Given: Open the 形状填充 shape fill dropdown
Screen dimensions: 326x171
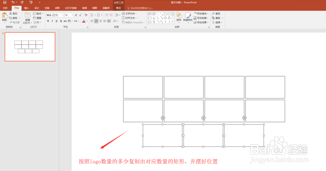Looking at the screenshot, I should tap(201, 13).
